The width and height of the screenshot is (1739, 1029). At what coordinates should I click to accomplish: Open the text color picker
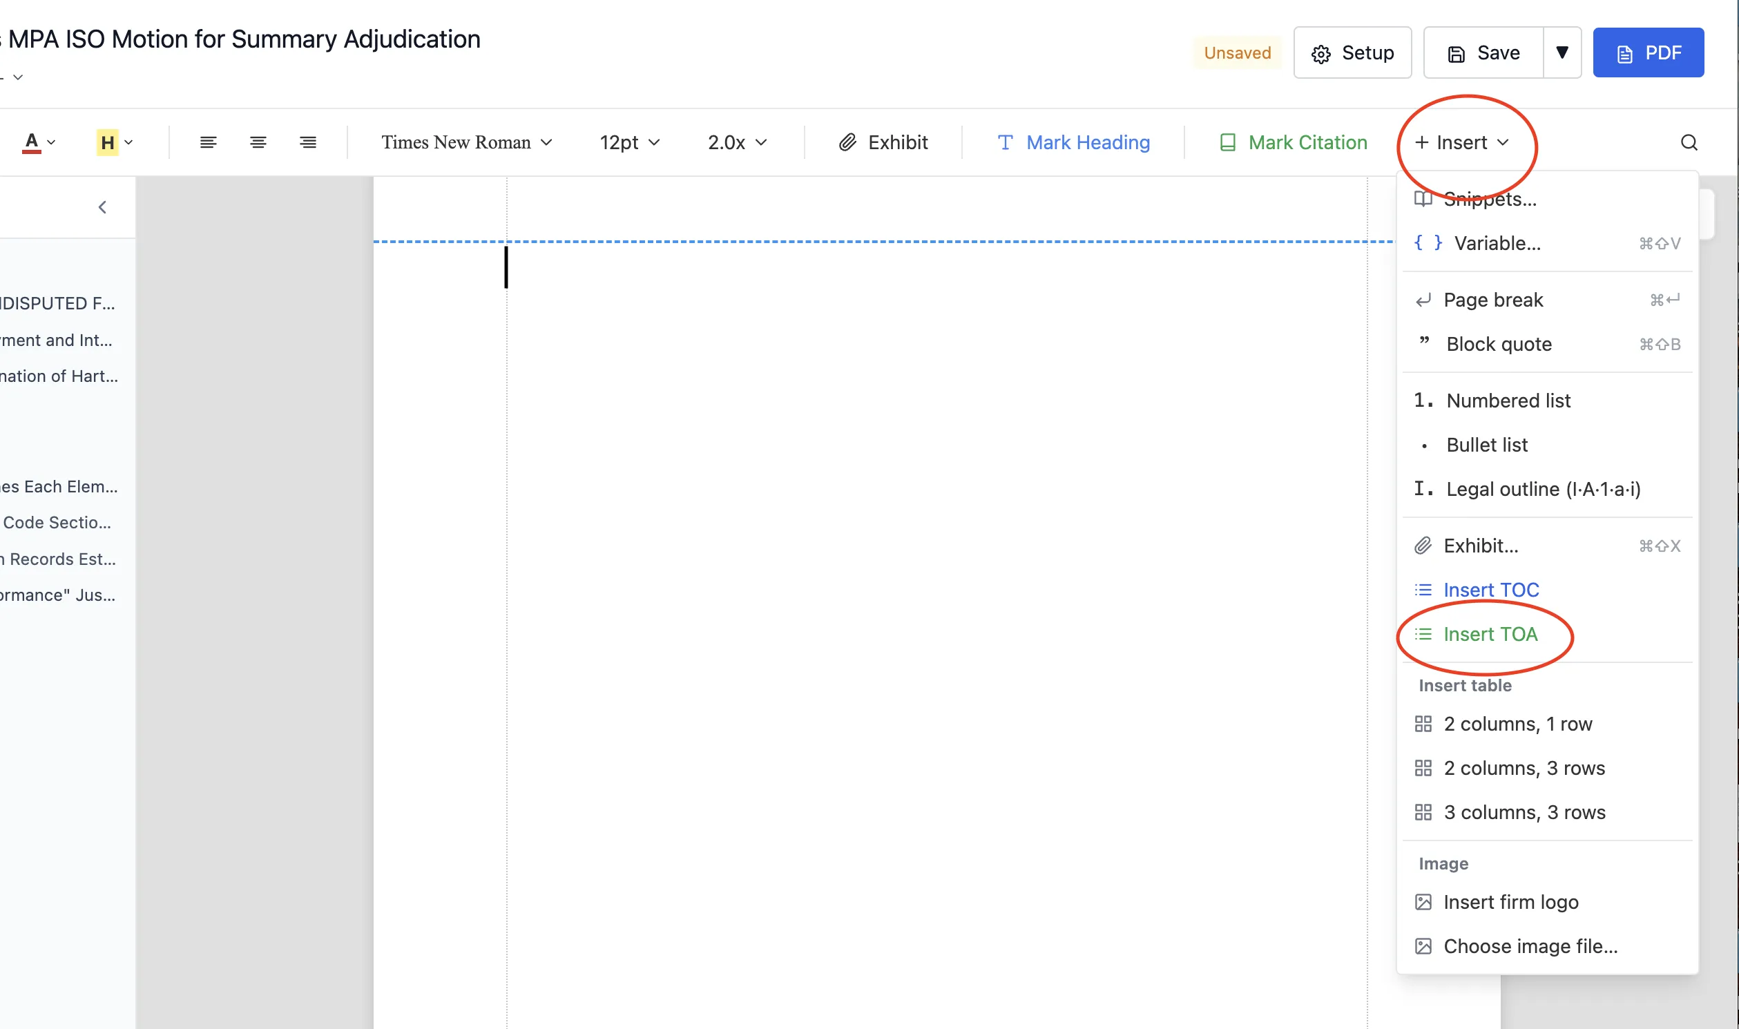click(x=39, y=142)
